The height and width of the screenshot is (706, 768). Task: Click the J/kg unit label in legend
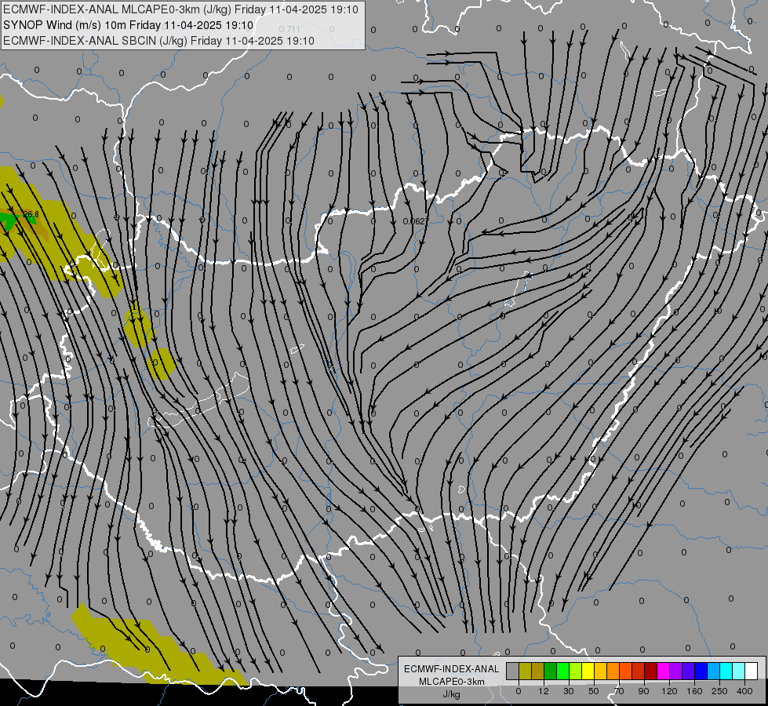click(452, 694)
